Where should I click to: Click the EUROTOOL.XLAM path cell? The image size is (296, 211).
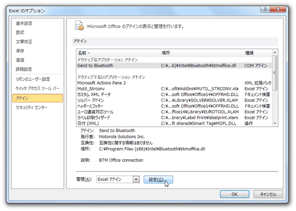point(200,112)
